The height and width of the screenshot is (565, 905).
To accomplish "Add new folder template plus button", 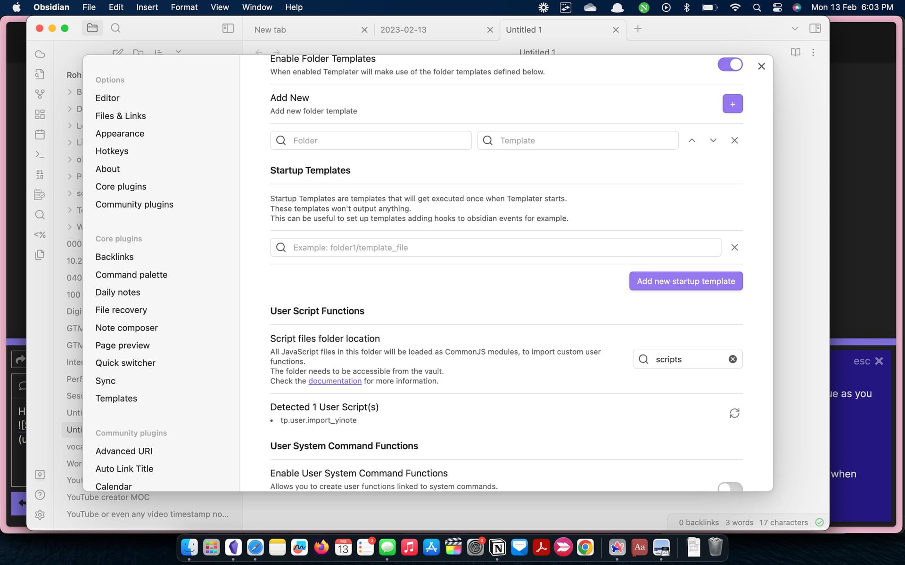I will click(732, 104).
